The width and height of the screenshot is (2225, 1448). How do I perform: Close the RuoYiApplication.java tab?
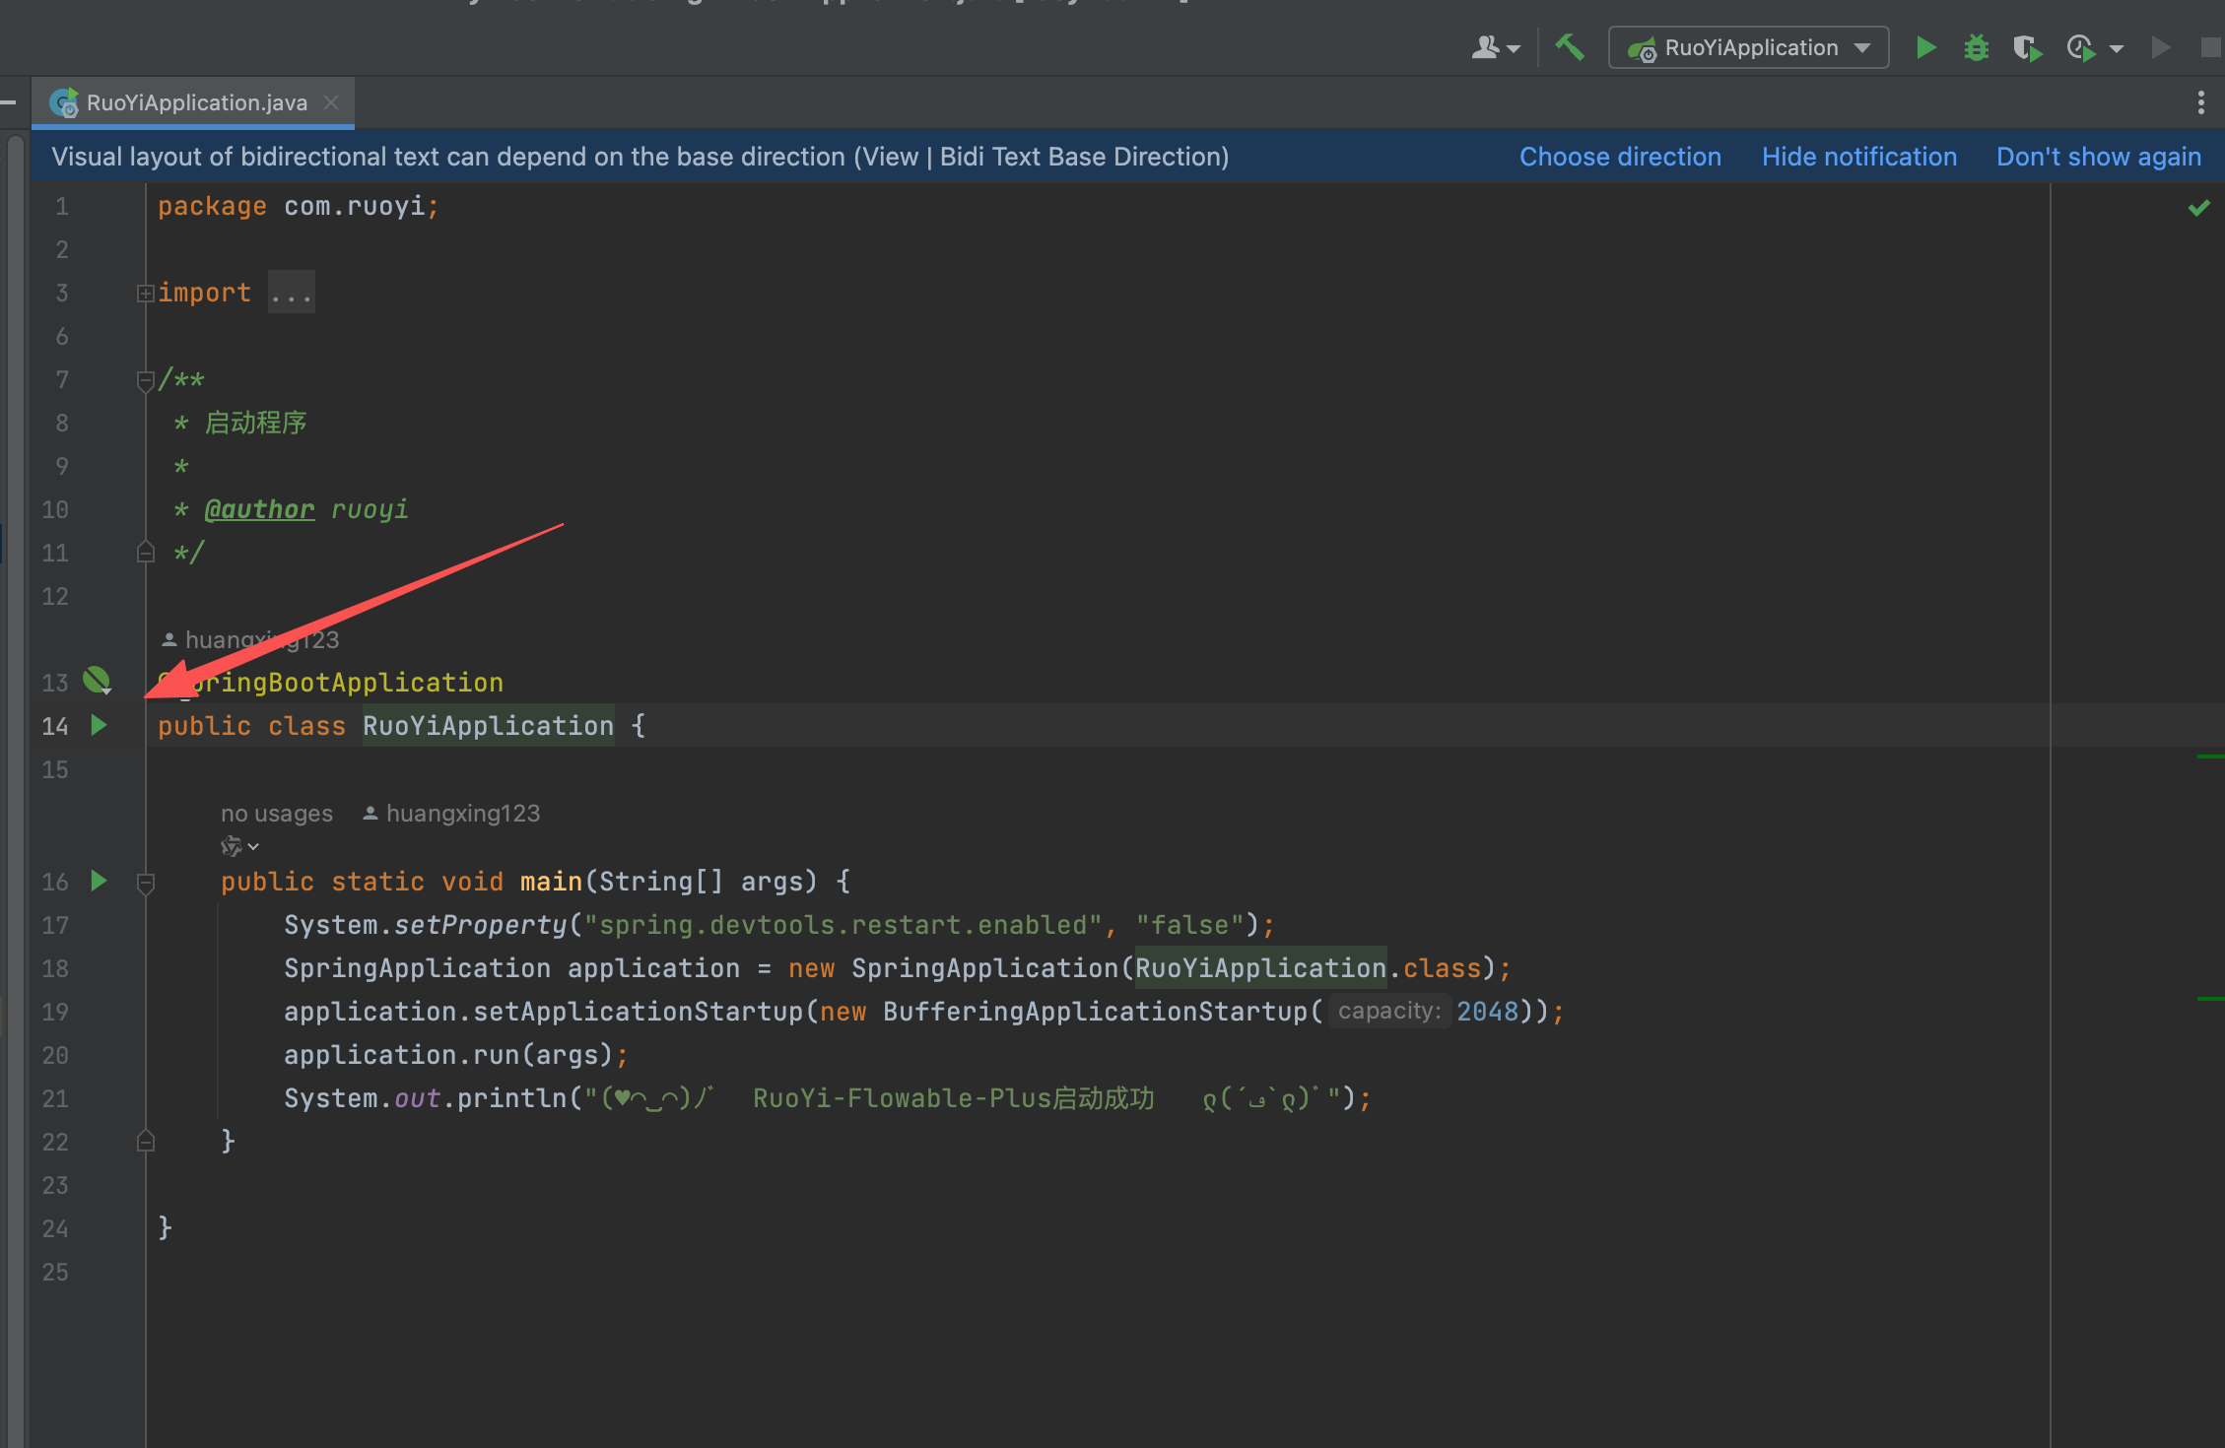click(332, 102)
